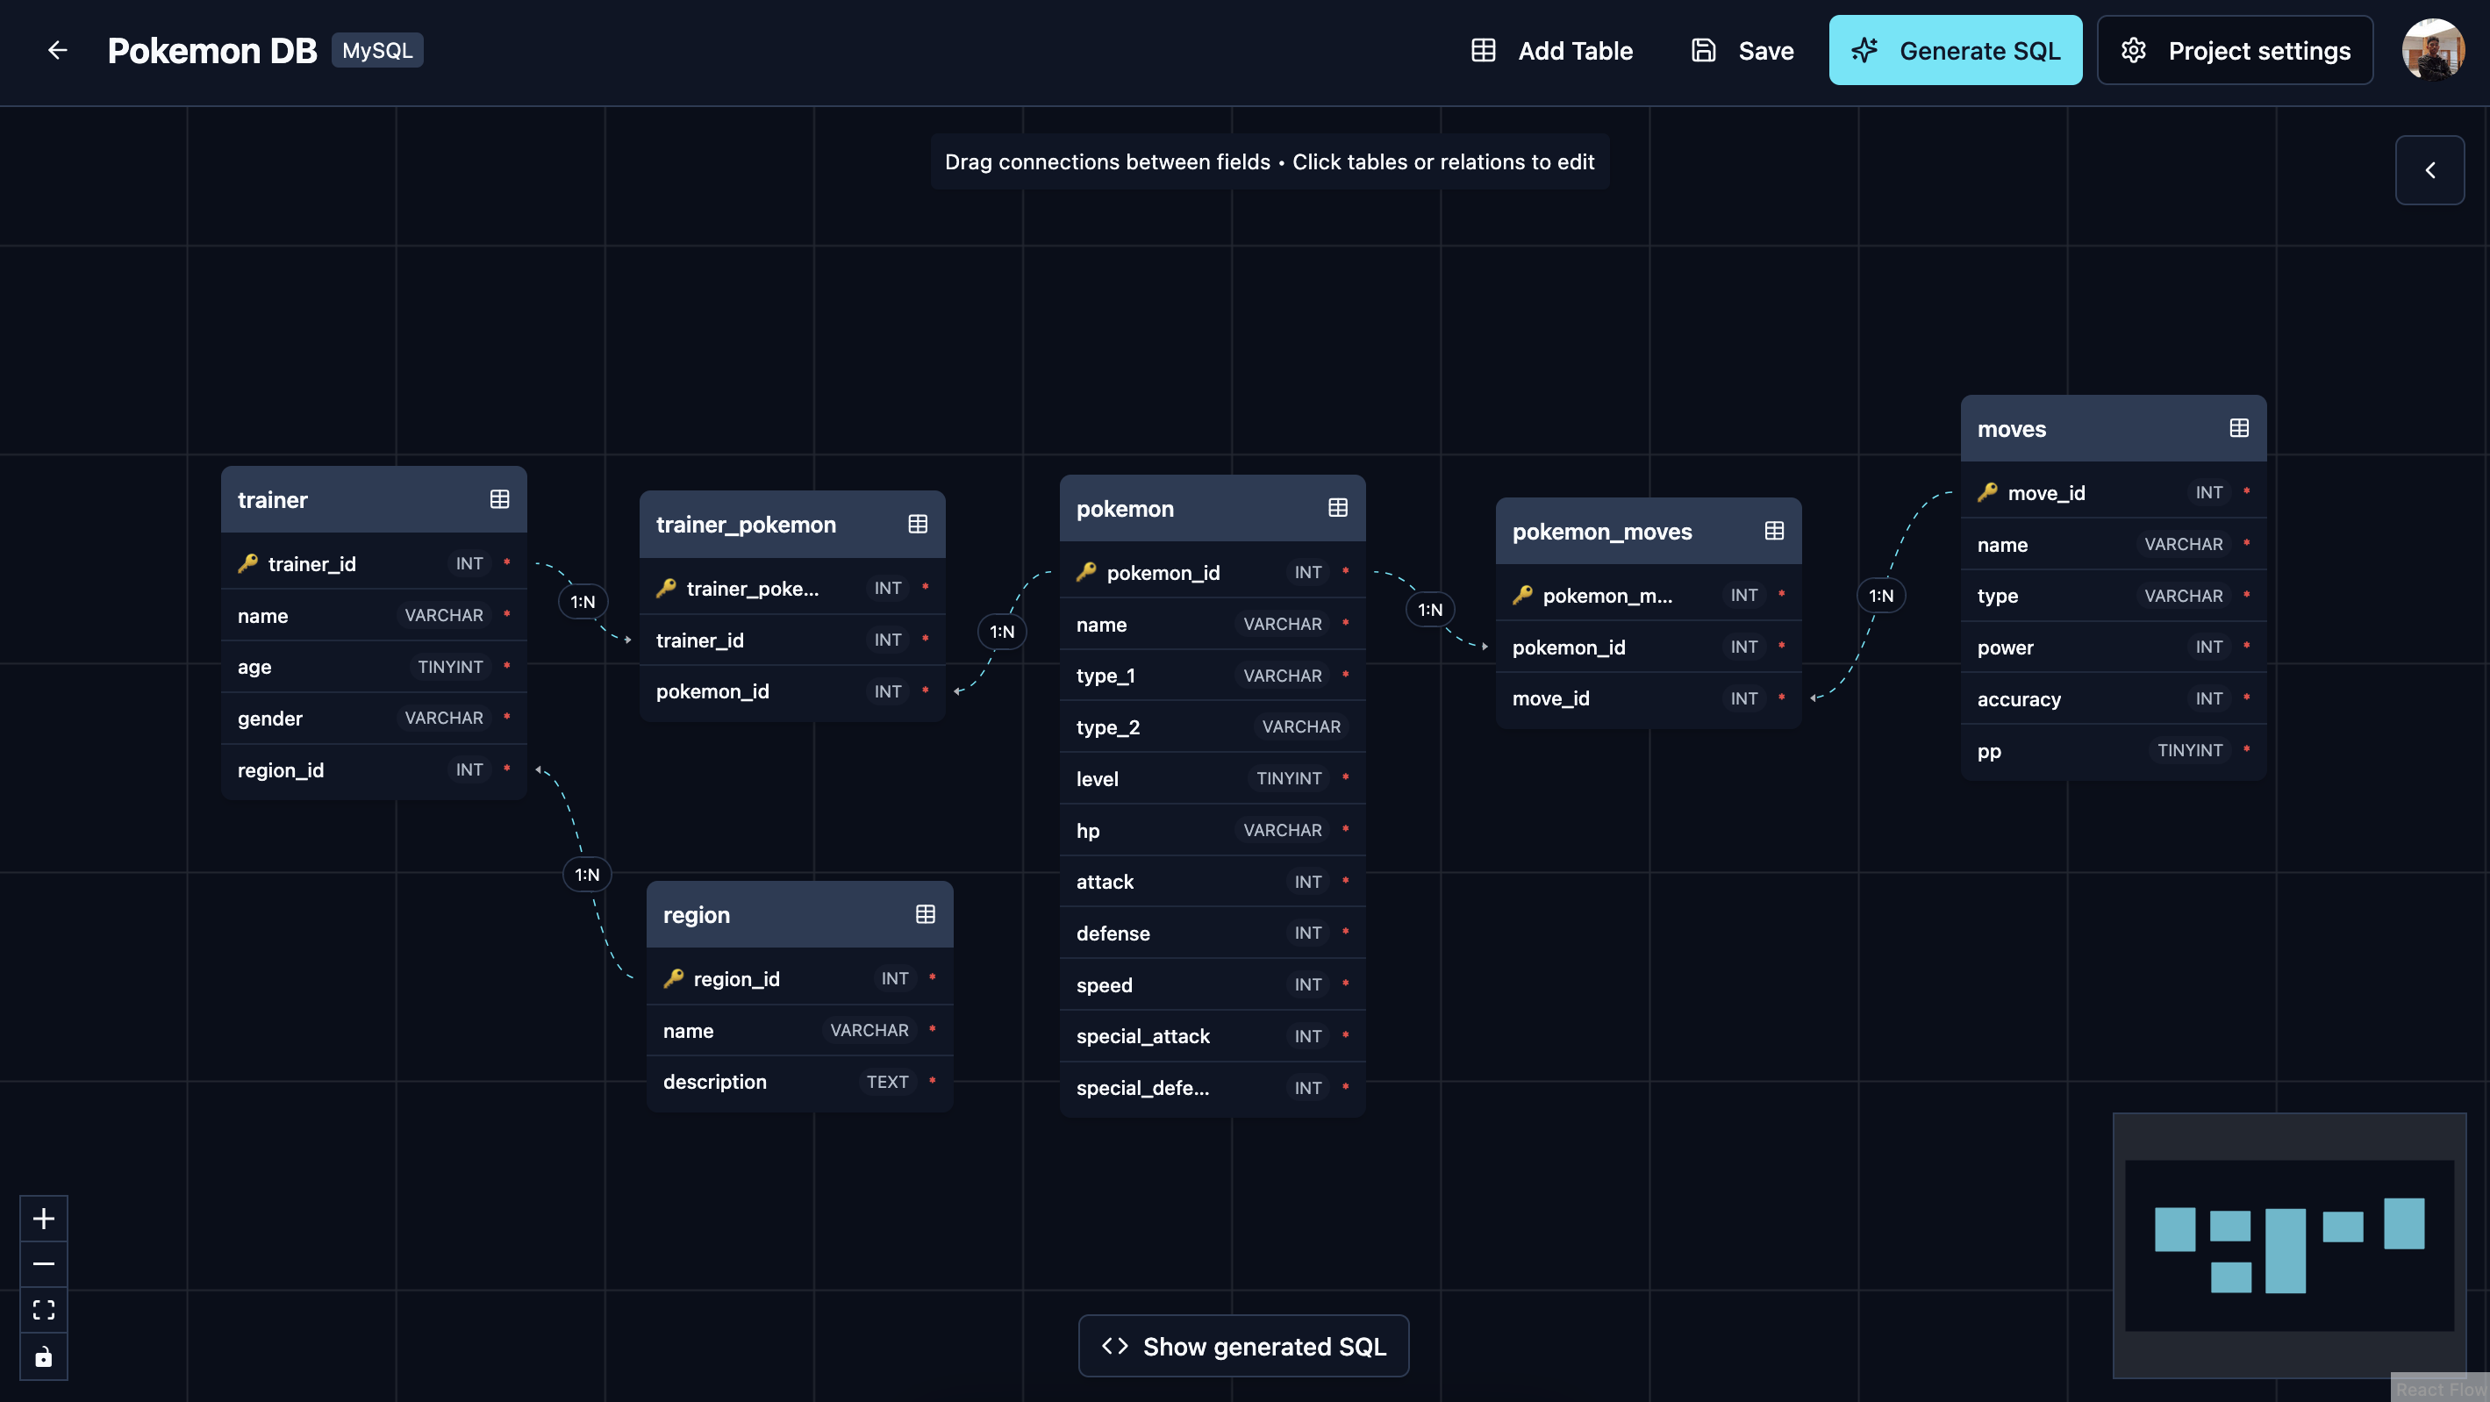Click 1:N relation label between moves and pokemon_moves
This screenshot has width=2490, height=1402.
[1880, 596]
